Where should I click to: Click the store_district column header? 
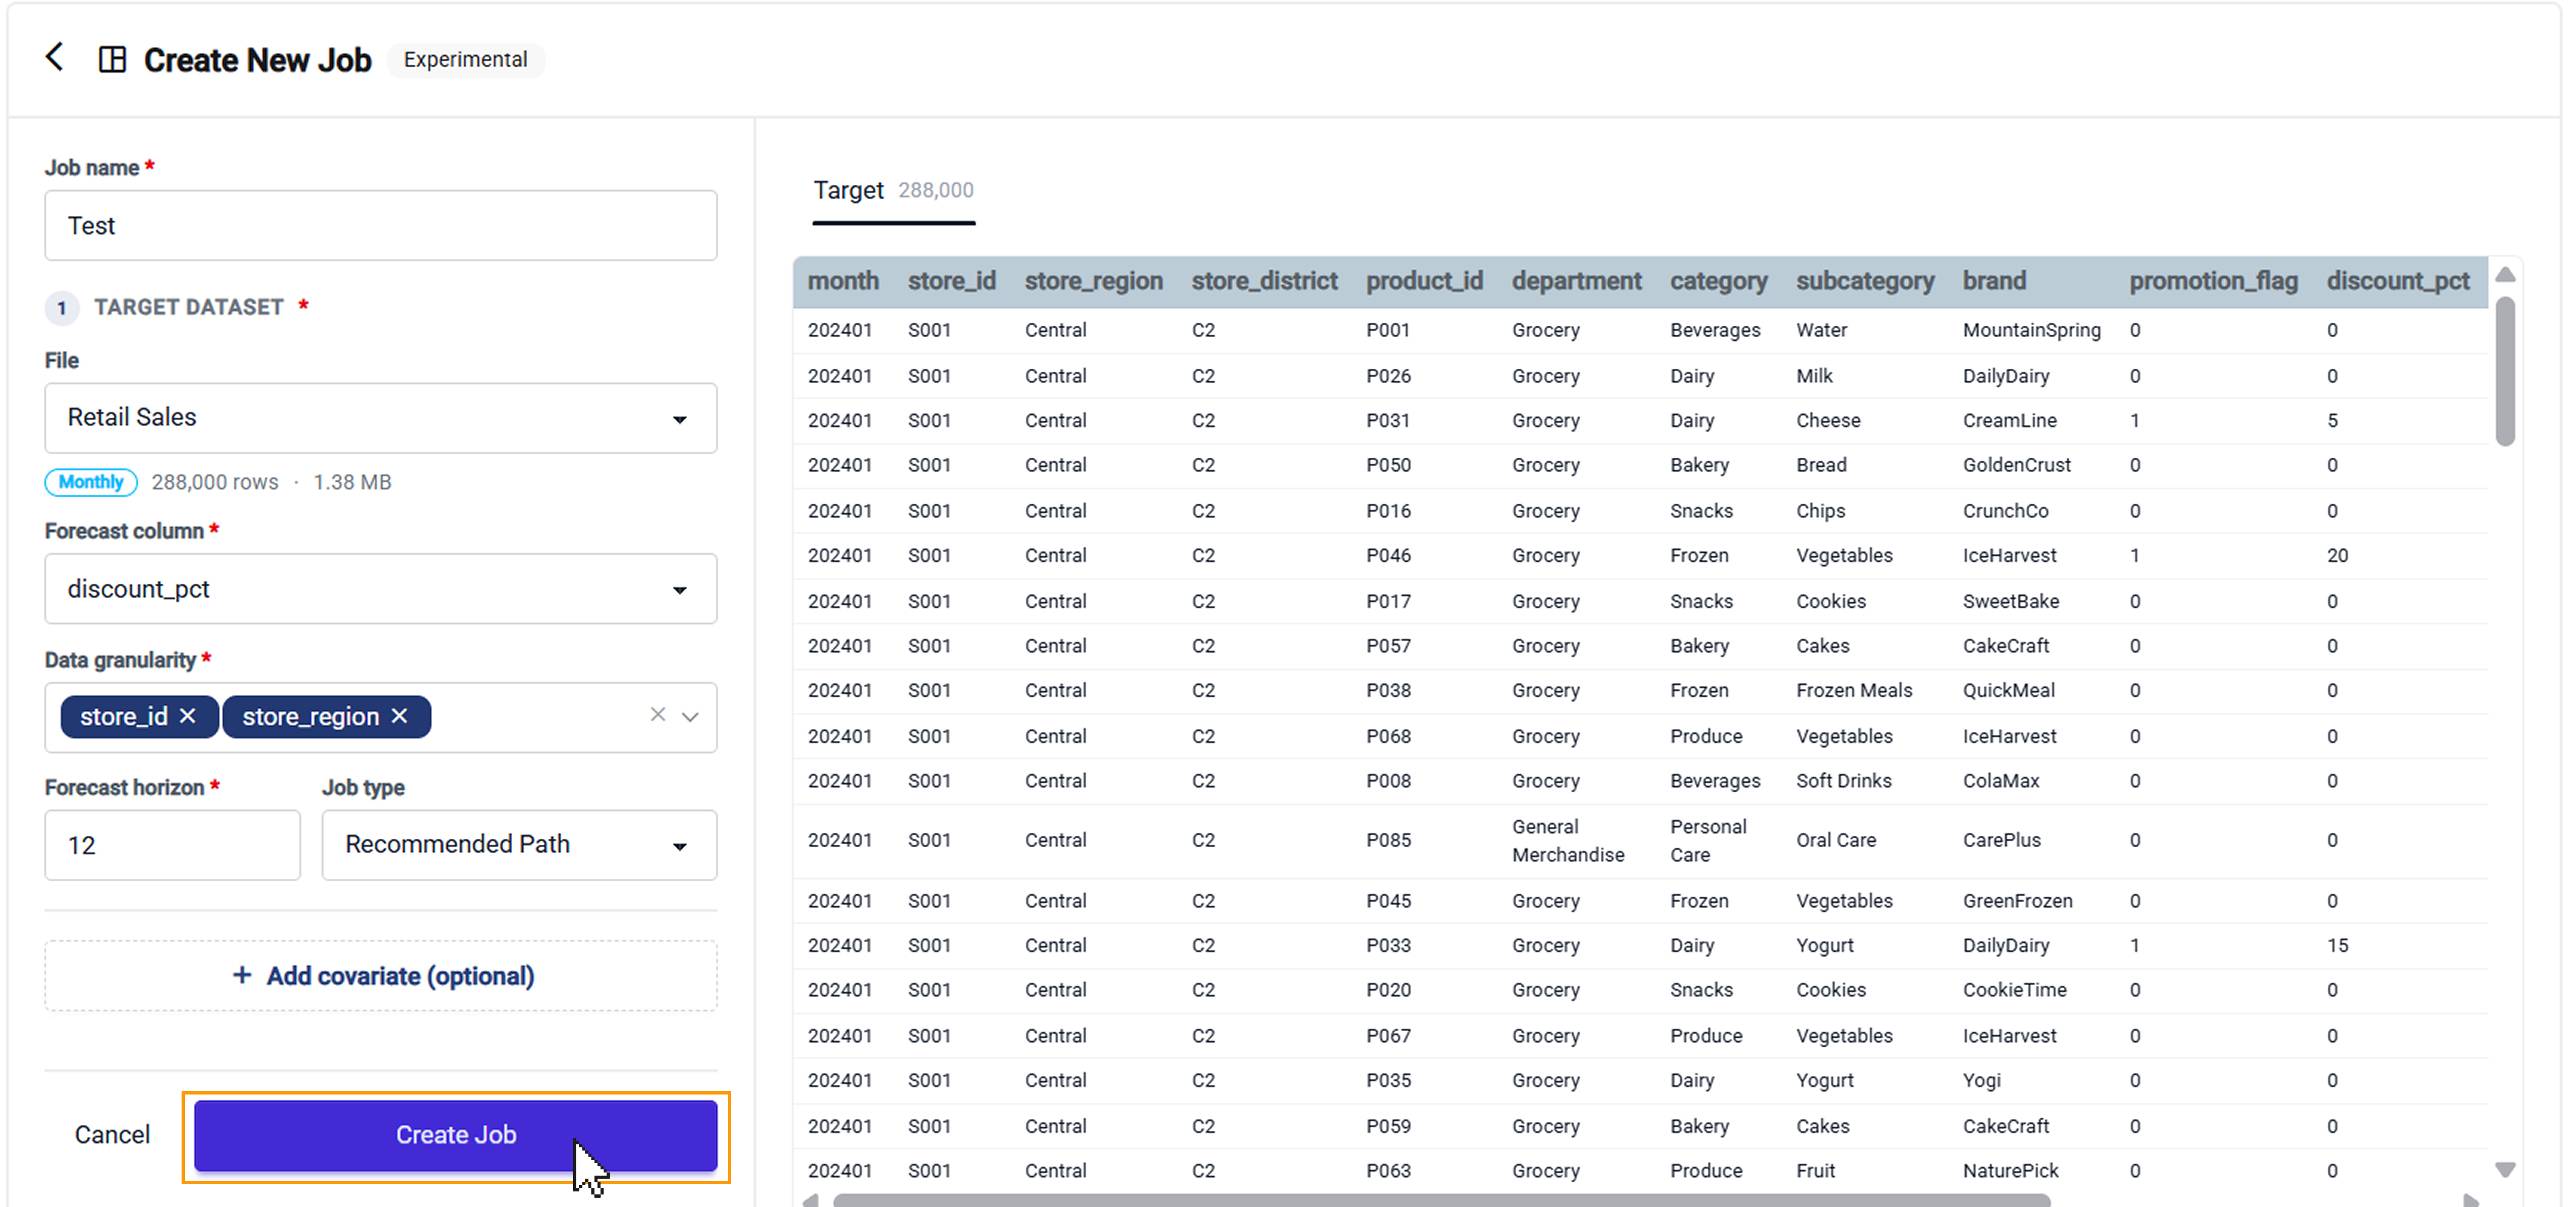(1264, 281)
